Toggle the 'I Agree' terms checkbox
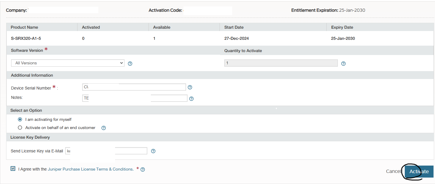The width and height of the screenshot is (435, 184). (x=13, y=168)
